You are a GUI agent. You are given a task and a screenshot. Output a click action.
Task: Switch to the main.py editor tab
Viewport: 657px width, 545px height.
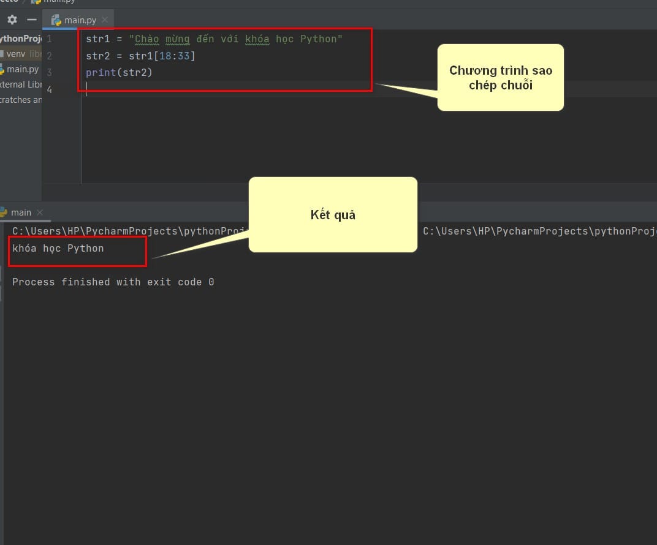(x=80, y=20)
